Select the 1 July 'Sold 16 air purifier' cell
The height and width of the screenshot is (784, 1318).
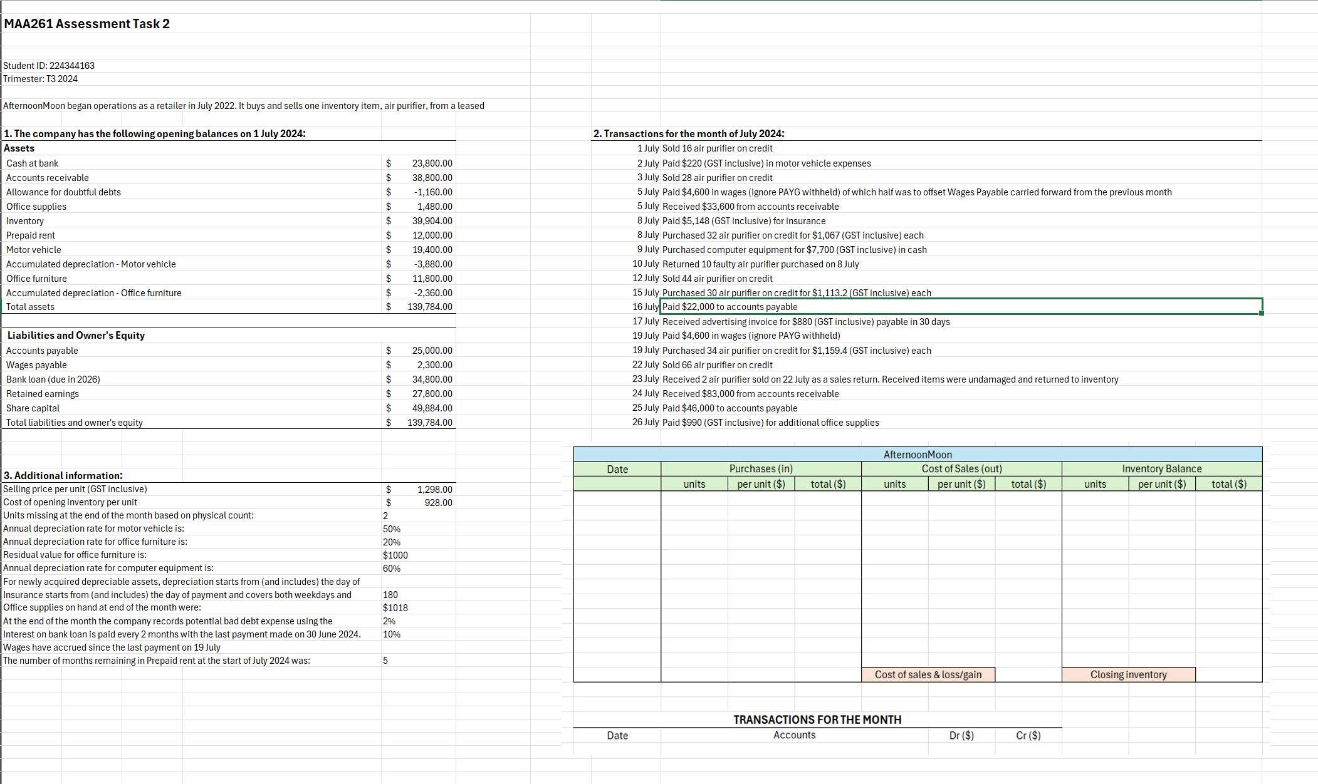pos(717,148)
